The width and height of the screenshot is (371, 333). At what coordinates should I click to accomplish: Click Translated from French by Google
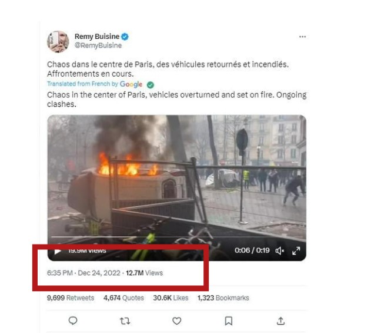coord(95,84)
